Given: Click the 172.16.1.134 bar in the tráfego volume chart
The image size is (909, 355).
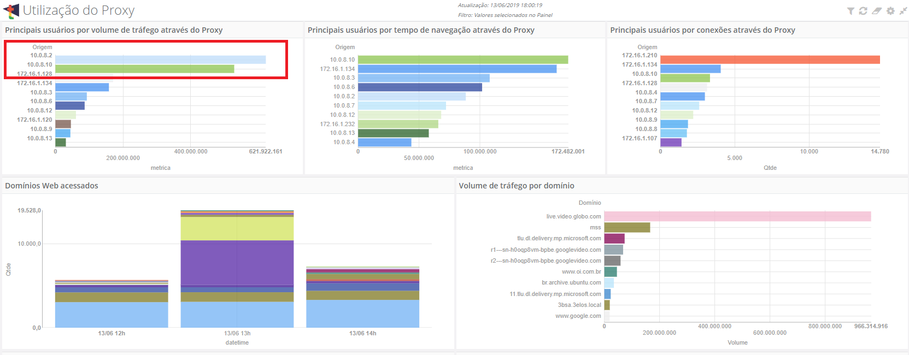Looking at the screenshot, I should point(82,87).
